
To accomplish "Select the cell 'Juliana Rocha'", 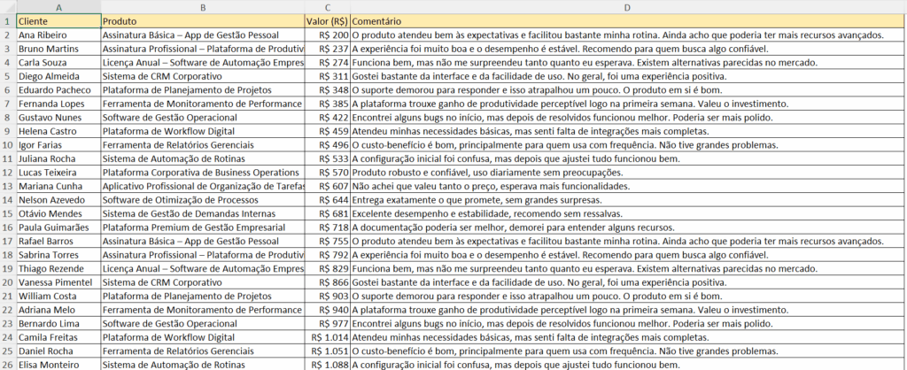I will point(59,158).
